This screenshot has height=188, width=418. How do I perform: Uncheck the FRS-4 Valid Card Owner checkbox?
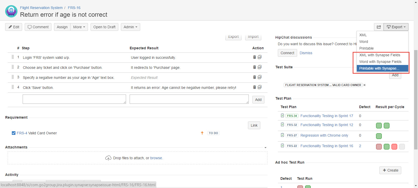tap(14, 133)
